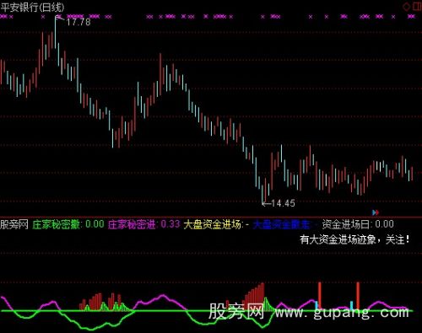Click the blue-red double arrow marker above the indicator panel

point(376,212)
